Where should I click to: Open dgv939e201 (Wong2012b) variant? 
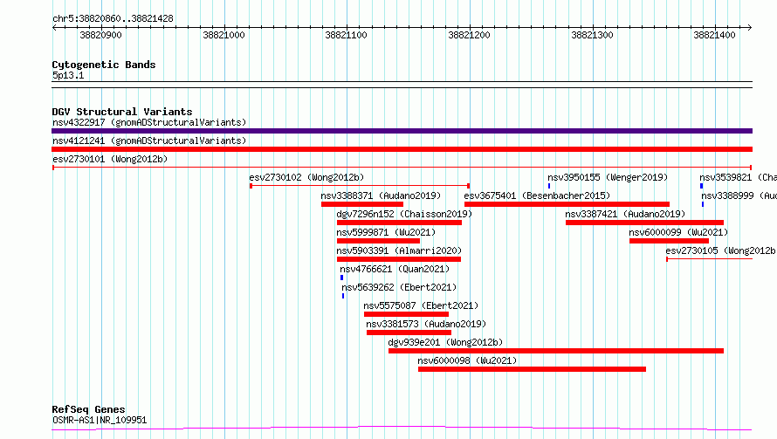point(445,342)
